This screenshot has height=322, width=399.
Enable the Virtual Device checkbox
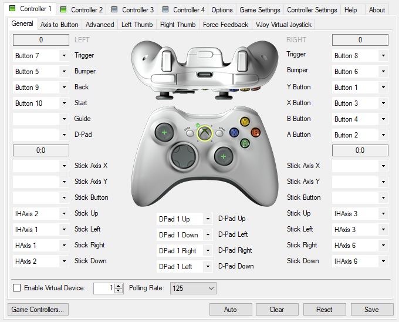pyautogui.click(x=17, y=288)
